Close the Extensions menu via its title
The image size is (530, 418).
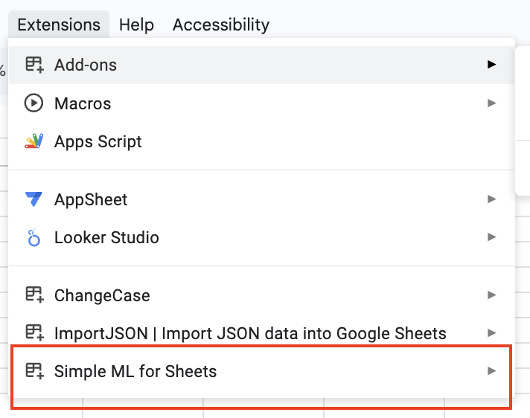click(59, 25)
